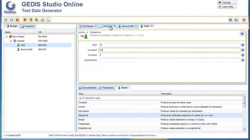Click the GEN-001 UID cell
Viewport: 250px width, 140px height.
pos(42,49)
